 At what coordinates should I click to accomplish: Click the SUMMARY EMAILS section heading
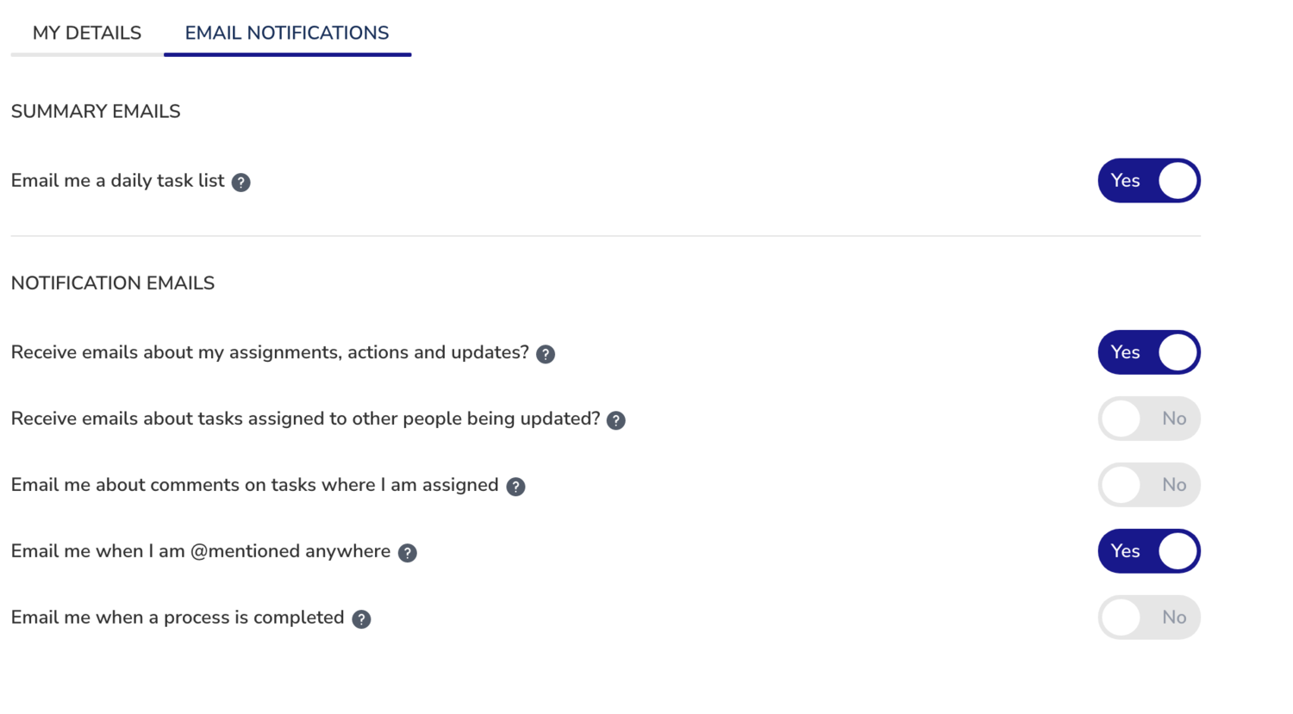pyautogui.click(x=95, y=111)
